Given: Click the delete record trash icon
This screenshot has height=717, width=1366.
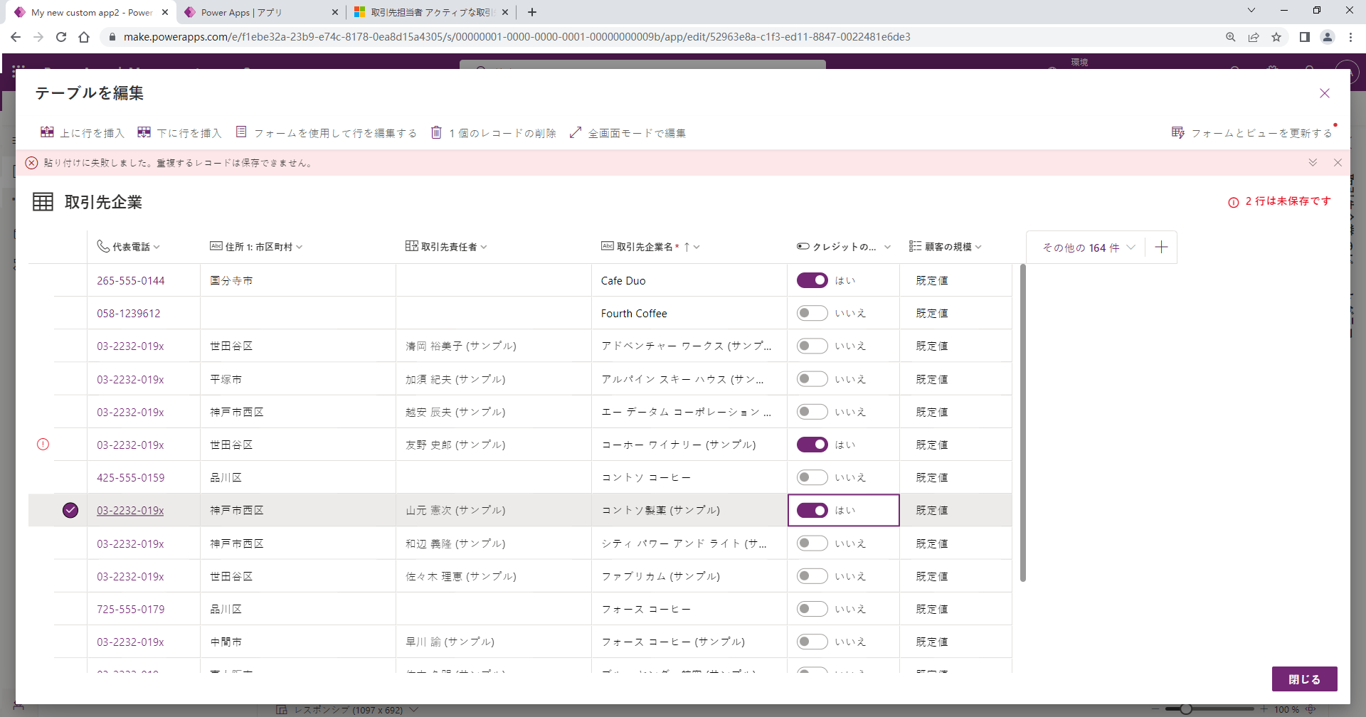Looking at the screenshot, I should pos(436,132).
